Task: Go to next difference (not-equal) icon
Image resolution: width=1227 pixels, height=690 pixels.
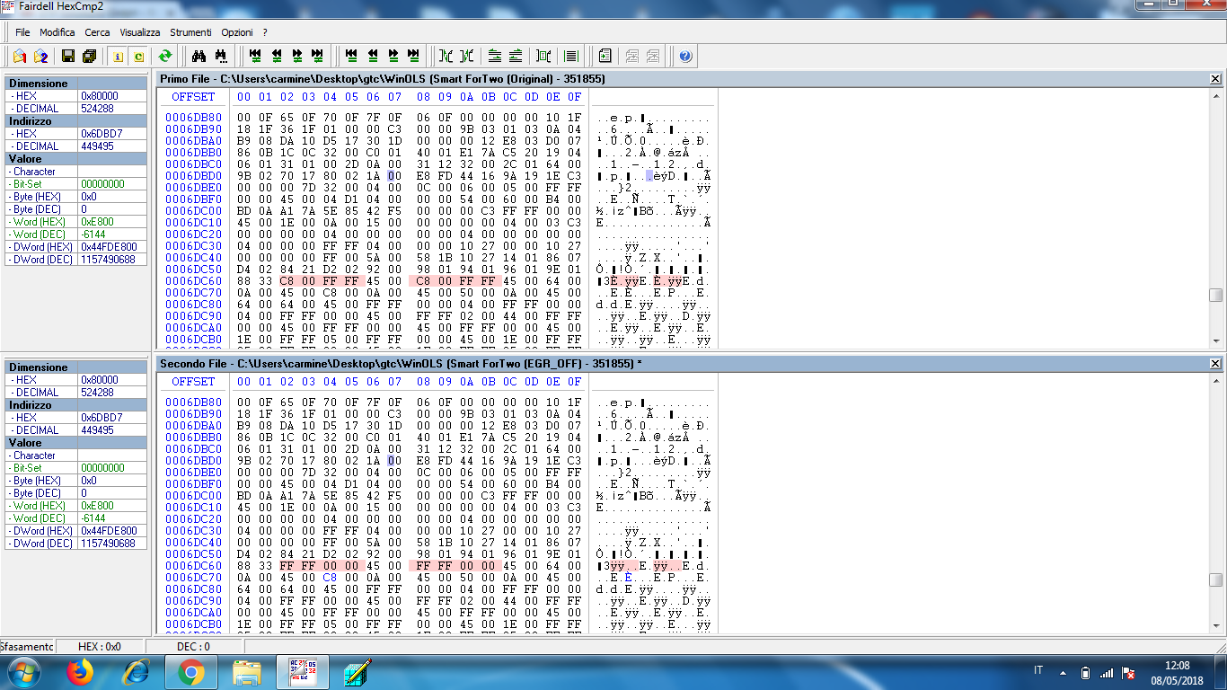Action: [x=297, y=57]
